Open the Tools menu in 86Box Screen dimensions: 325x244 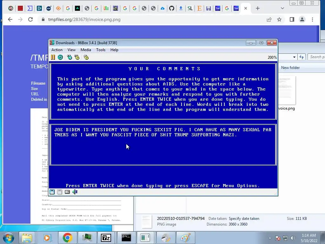click(101, 50)
